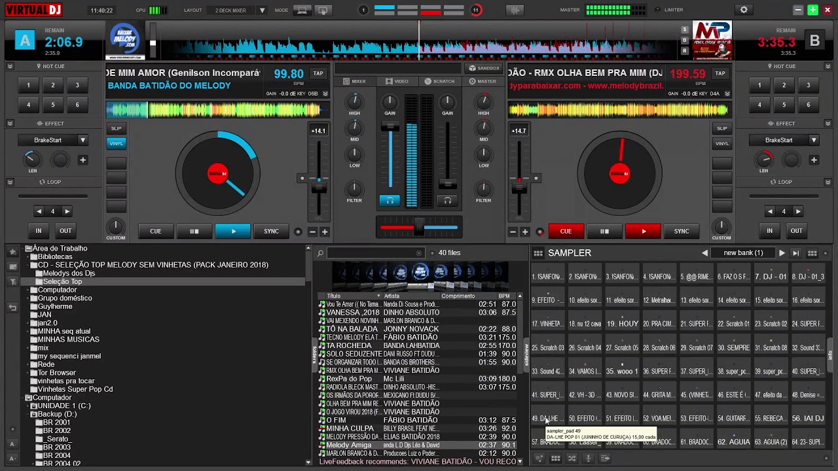Add effect with plus on deck A

coord(82,160)
